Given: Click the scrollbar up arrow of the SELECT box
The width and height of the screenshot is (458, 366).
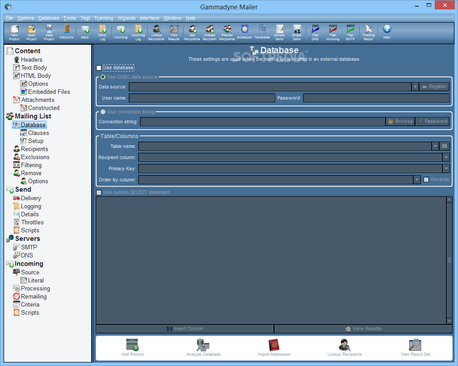Looking at the screenshot, I should point(449,200).
